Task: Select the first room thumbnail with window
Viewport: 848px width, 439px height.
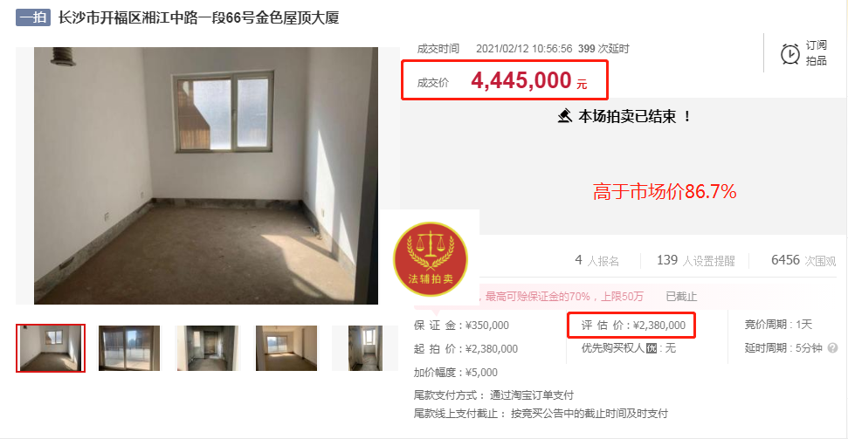Action: [x=51, y=348]
